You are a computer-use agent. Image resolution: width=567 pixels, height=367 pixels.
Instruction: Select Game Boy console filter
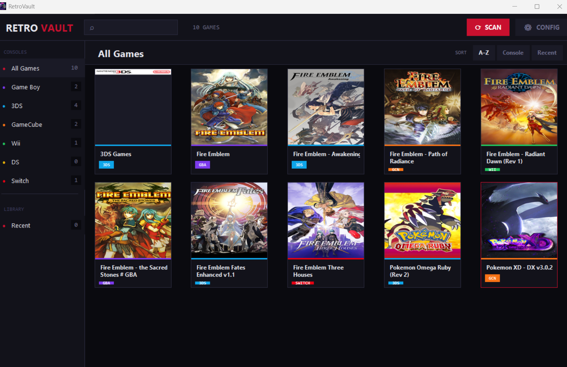click(42, 87)
